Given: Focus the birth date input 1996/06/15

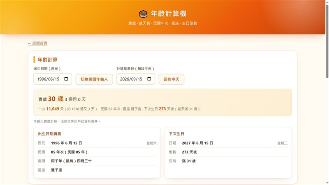Looking at the screenshot, I should click(53, 79).
